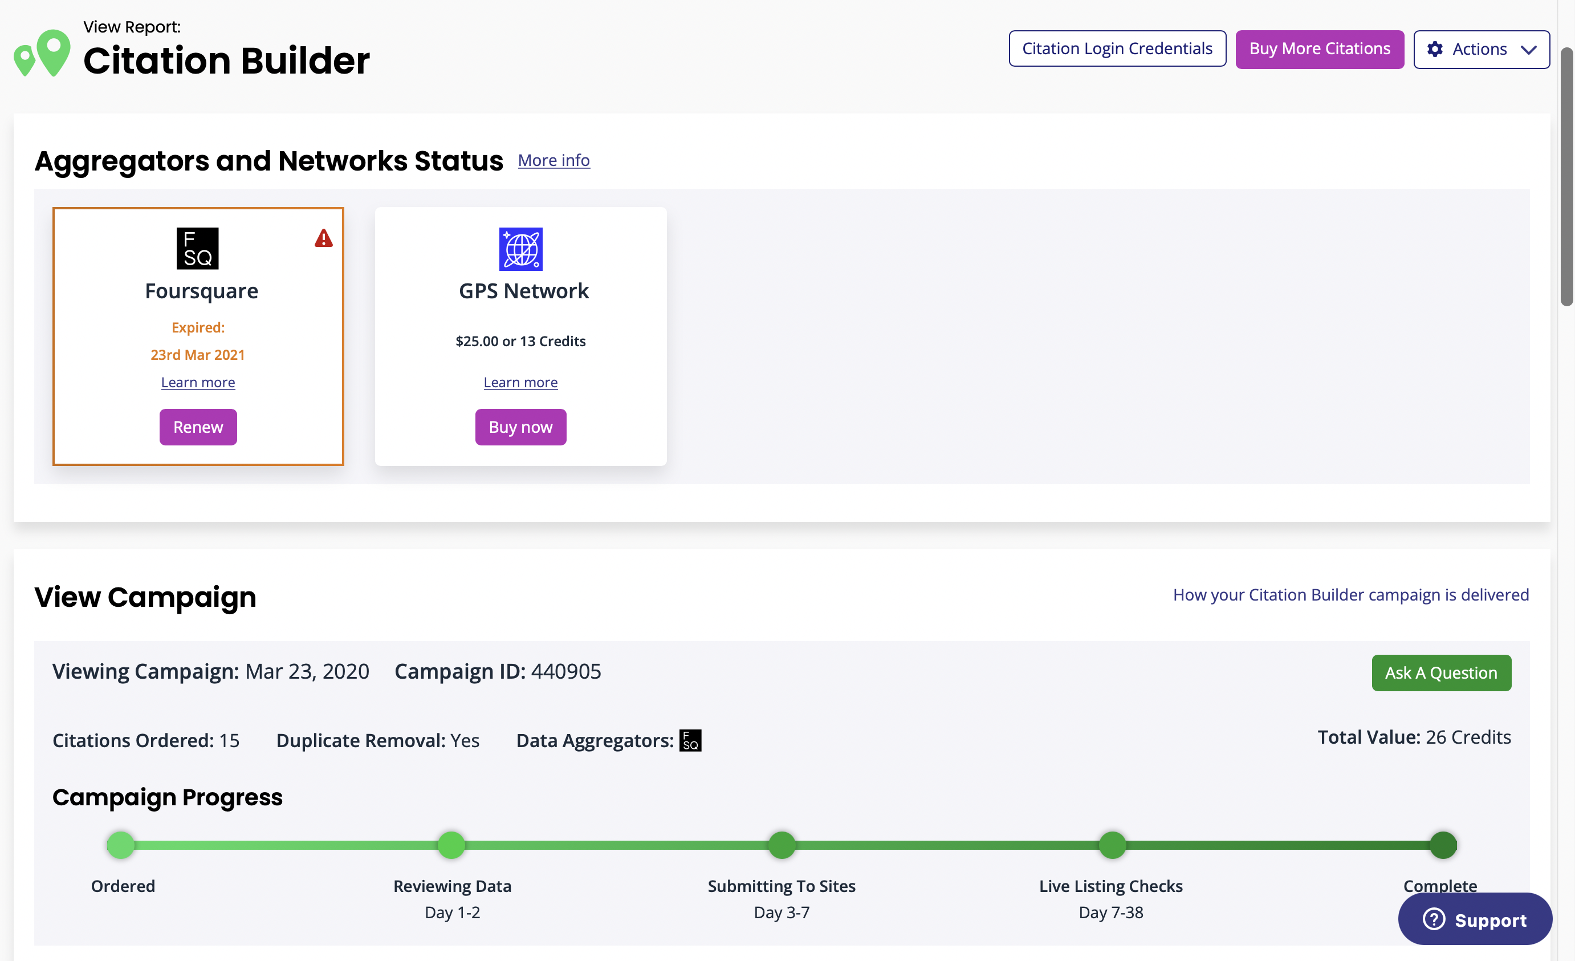Image resolution: width=1575 pixels, height=961 pixels.
Task: Click the Foursquare logo icon
Action: click(x=197, y=249)
